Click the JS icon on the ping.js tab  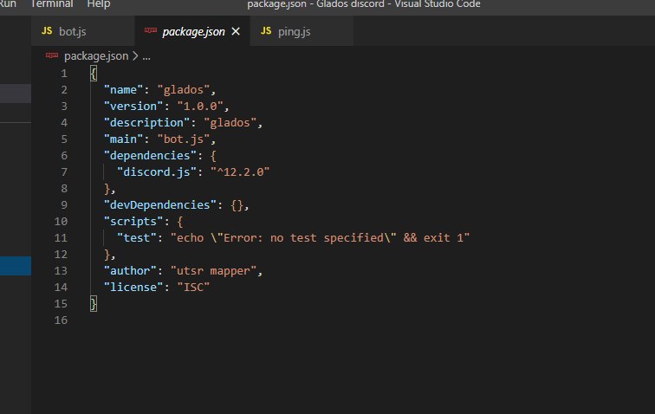[x=266, y=31]
